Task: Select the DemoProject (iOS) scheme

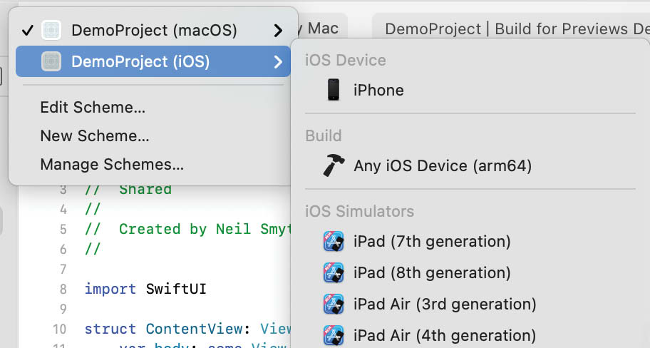Action: (153, 61)
